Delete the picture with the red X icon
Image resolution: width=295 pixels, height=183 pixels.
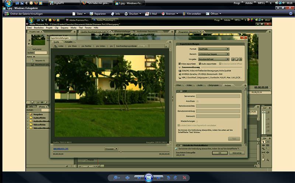point(184,178)
